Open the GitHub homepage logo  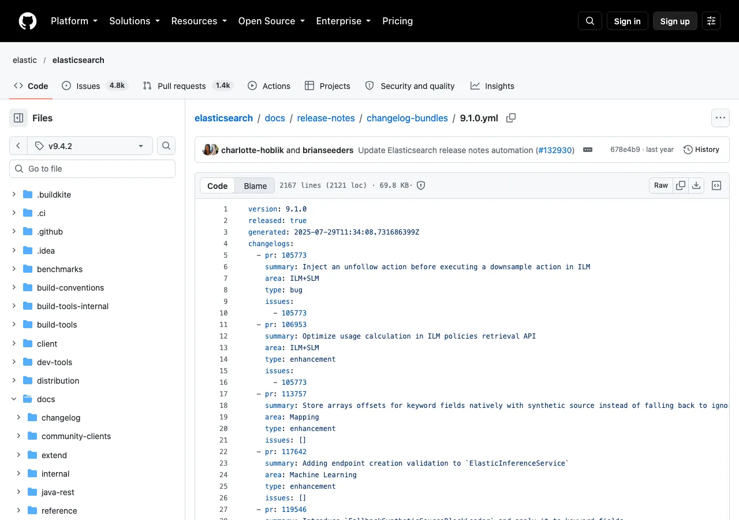coord(28,21)
